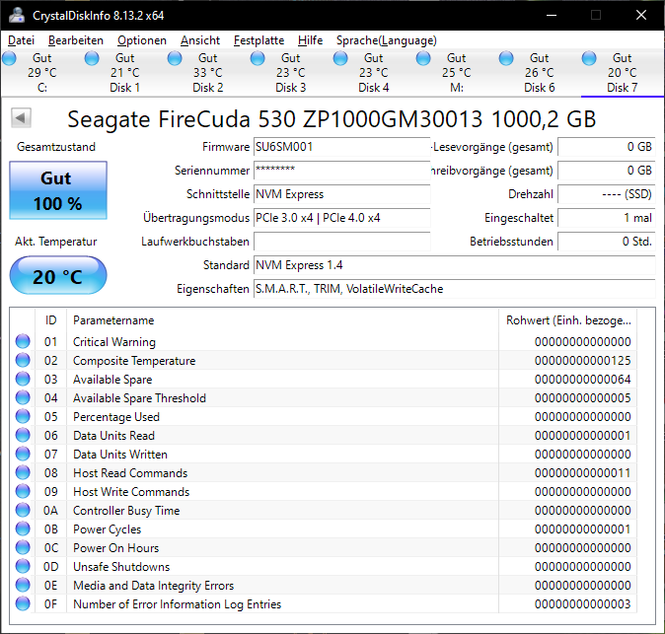Image resolution: width=665 pixels, height=634 pixels.
Task: Click the Betriebsstunden value 0 Std.
Action: click(607, 242)
